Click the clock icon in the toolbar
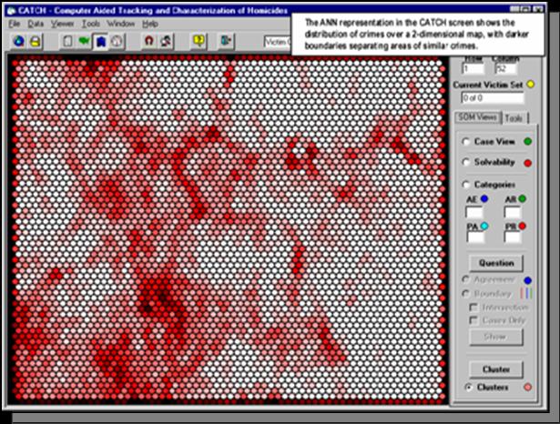Viewport: 560px width, 424px height. [117, 41]
